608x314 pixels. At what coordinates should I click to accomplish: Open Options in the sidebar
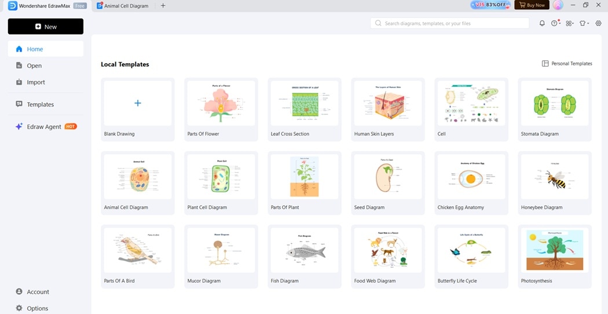click(x=46, y=308)
